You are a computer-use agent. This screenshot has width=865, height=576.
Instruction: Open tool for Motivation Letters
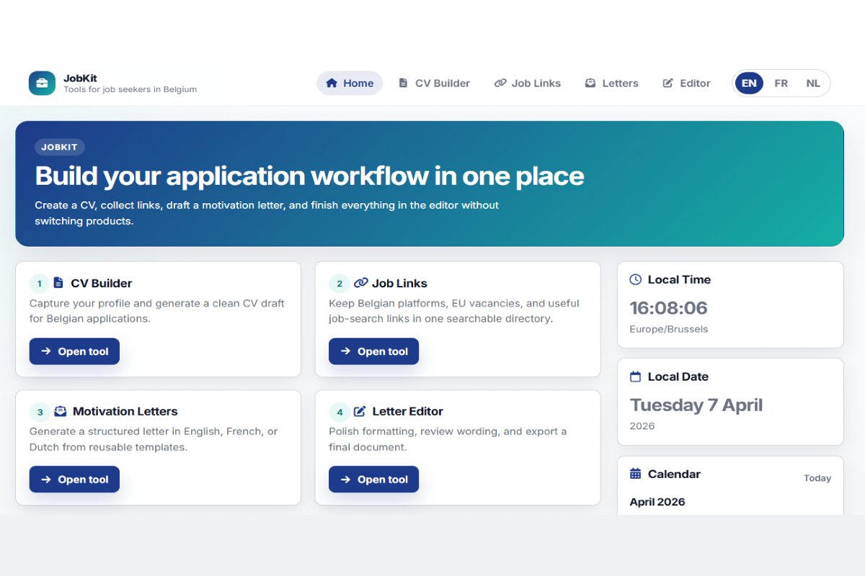(x=74, y=480)
